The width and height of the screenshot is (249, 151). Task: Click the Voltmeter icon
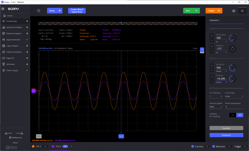pyautogui.click(x=3, y=64)
